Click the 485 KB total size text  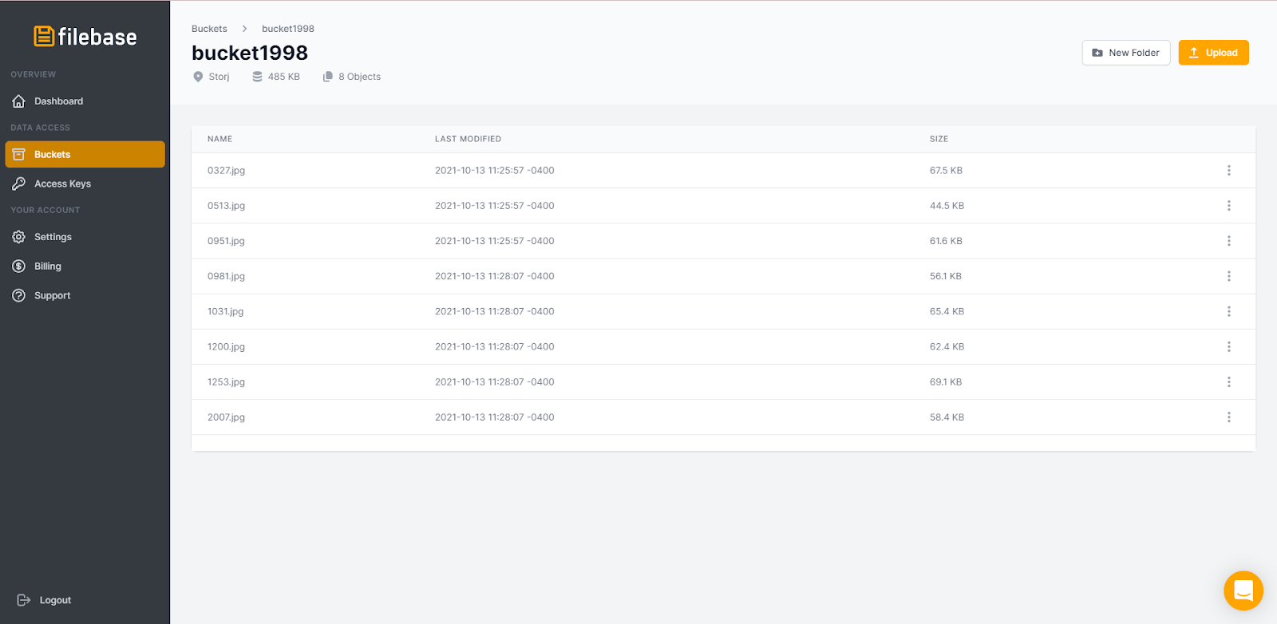pyautogui.click(x=284, y=77)
